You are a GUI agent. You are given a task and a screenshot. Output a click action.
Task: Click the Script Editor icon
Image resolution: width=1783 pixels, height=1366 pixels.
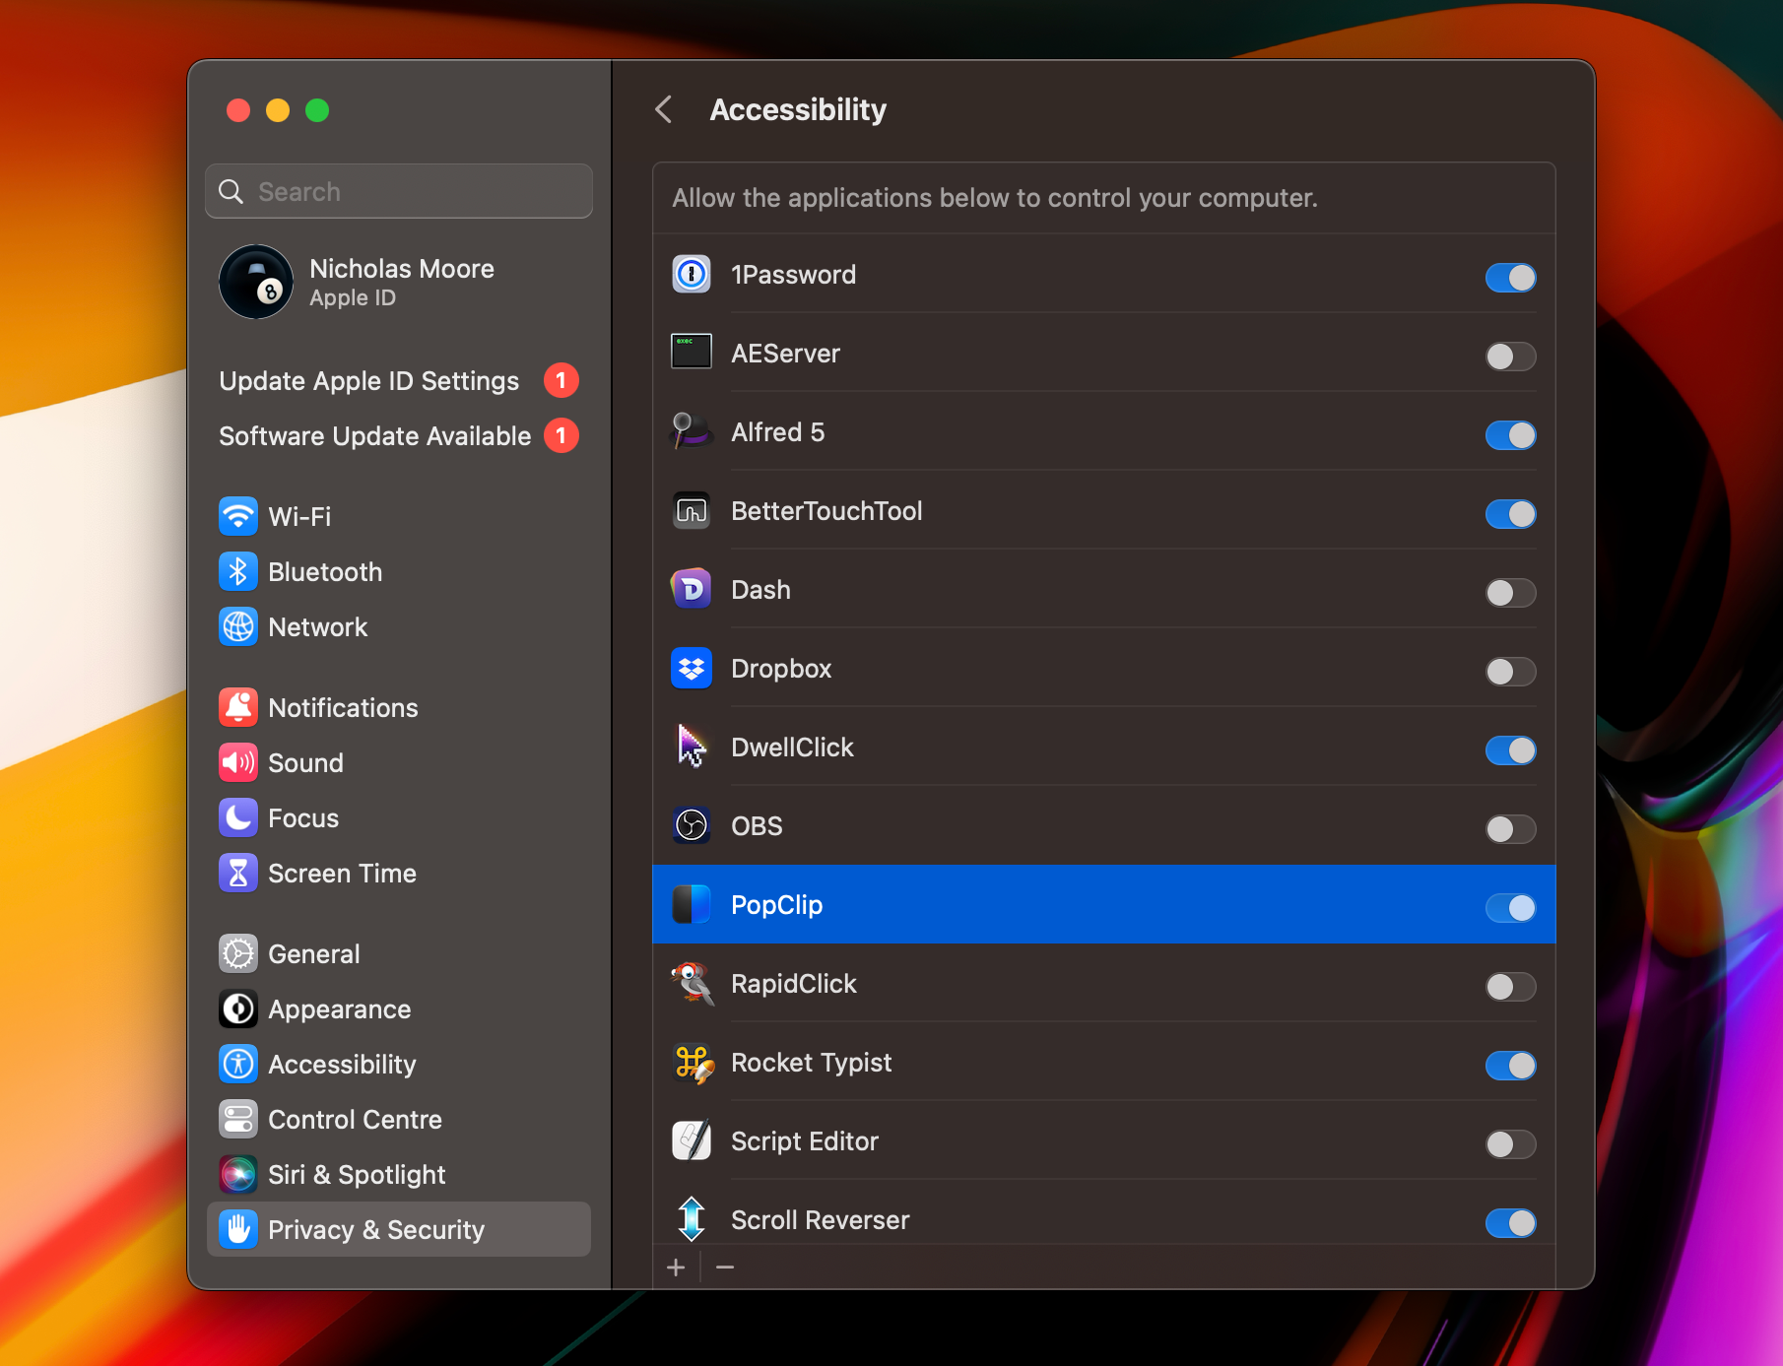[x=692, y=1140]
